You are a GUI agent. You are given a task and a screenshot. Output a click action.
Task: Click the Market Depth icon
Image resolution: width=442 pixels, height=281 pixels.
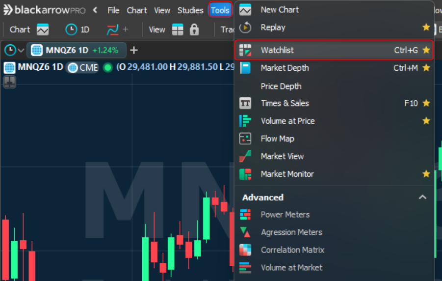pyautogui.click(x=245, y=68)
